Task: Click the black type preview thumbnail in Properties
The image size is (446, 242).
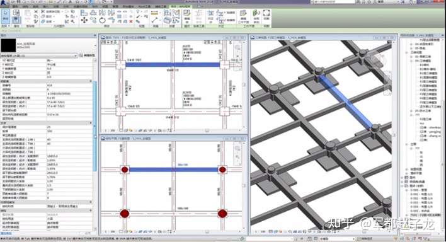Action: (x=8, y=45)
